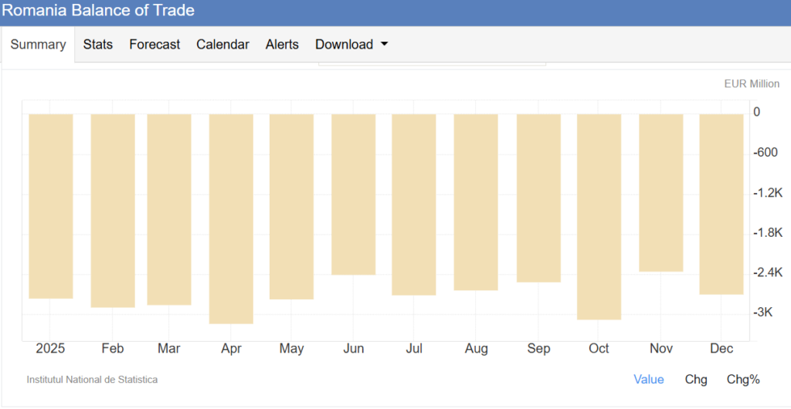The image size is (791, 409).
Task: Switch to the Stats tab
Action: [98, 45]
